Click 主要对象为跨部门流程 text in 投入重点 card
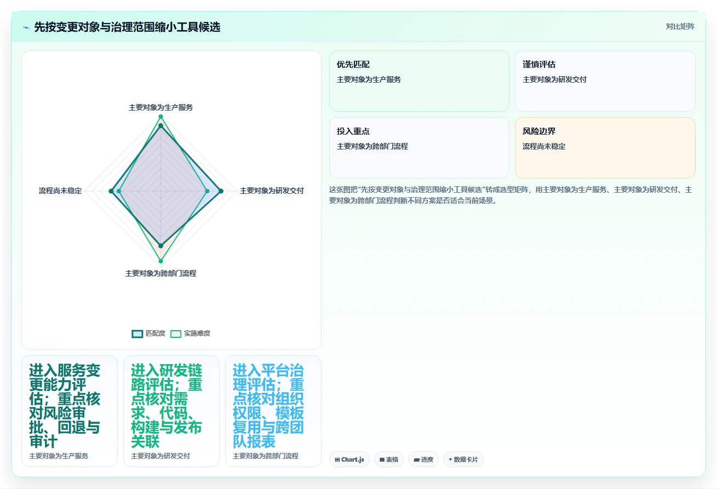Screen dimensions: 717x489 click(x=372, y=146)
